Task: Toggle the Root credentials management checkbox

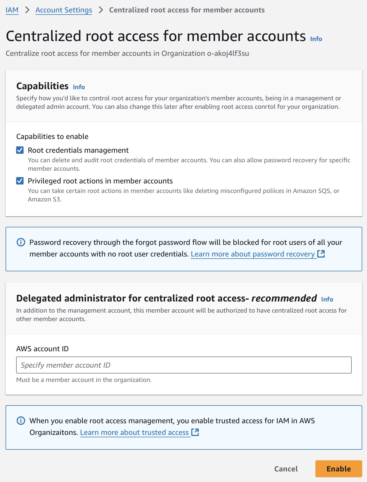Action: pyautogui.click(x=20, y=150)
